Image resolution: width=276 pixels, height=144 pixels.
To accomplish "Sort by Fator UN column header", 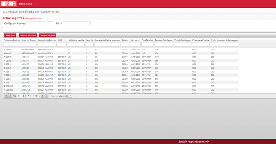I will click(x=89, y=41).
